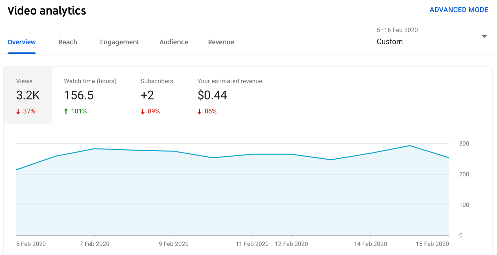Open the Engagement tab
The image size is (497, 255).
(120, 42)
